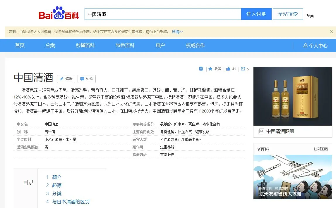Viewport: 336px width, 208px height.
Task: Click the 不胜酒力者，注重养生者 value
Action: click(181, 140)
